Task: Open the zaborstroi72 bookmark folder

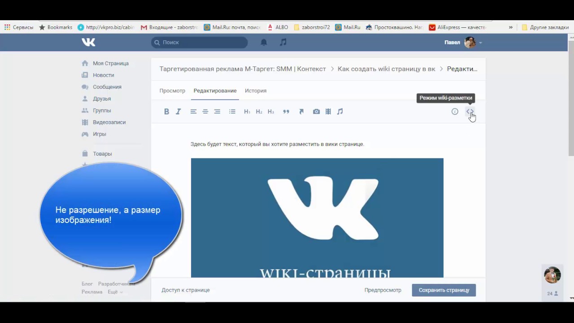Action: 312,27
